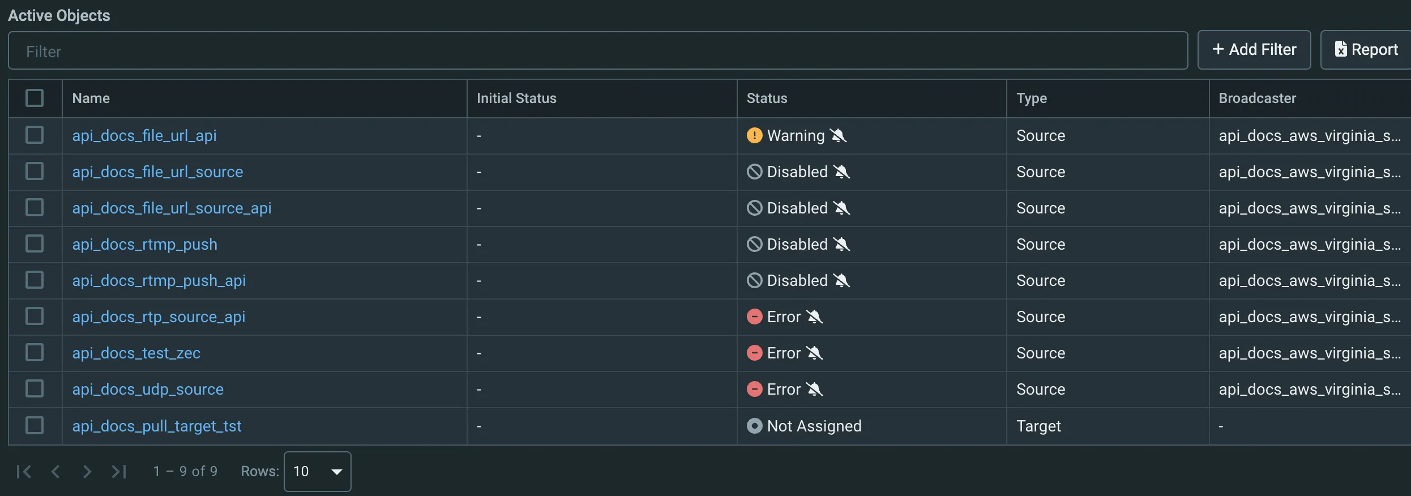The width and height of the screenshot is (1411, 496).
Task: Open the api_docs_rtp_source_api link
Action: pos(159,317)
